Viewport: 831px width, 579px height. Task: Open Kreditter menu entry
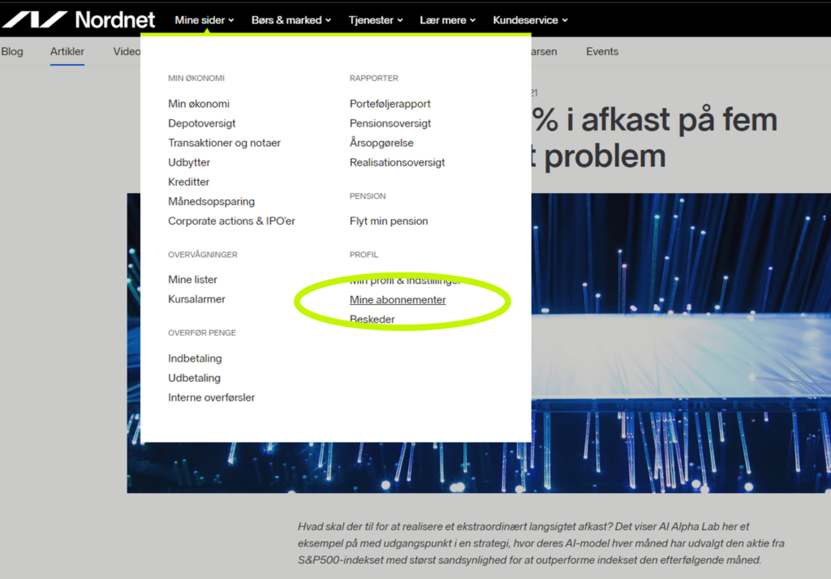188,182
